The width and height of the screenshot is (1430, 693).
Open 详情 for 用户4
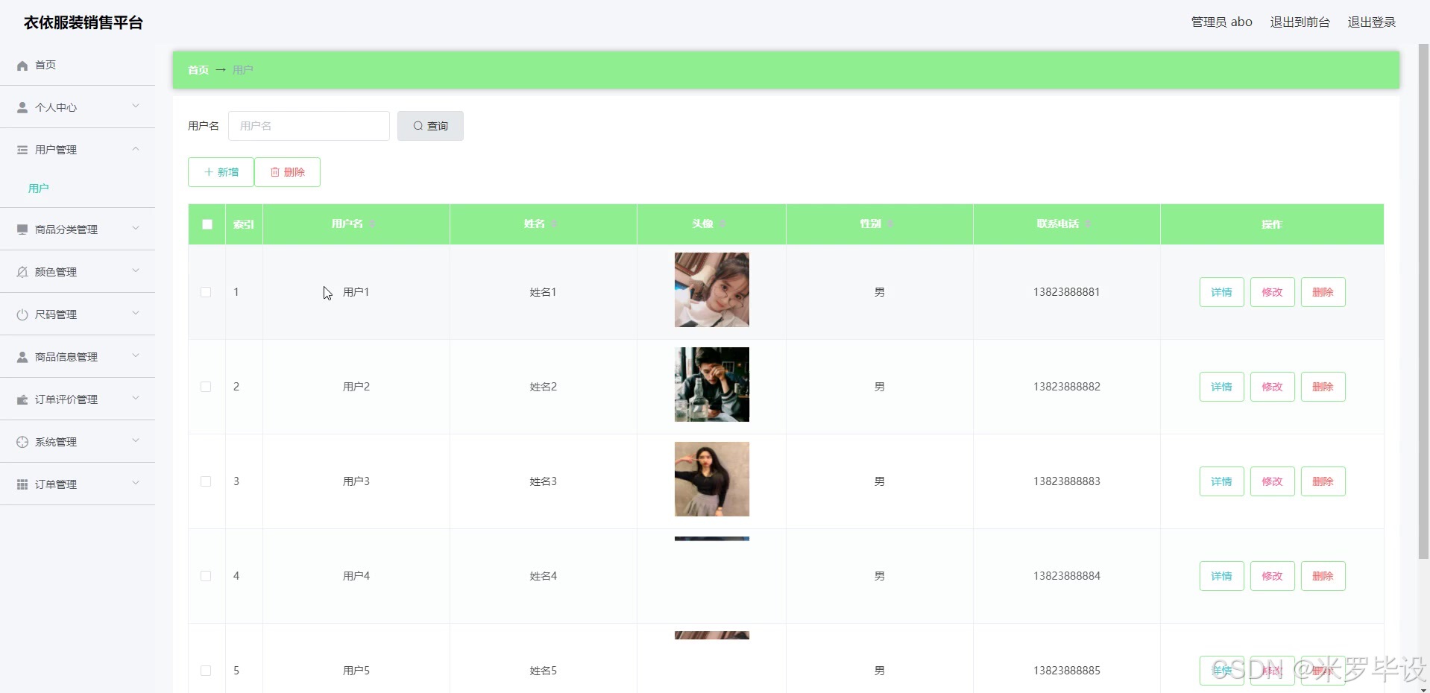[1221, 576]
